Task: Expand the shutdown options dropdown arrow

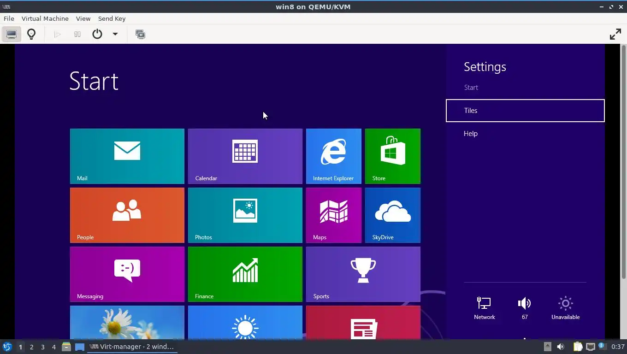Action: coord(115,34)
